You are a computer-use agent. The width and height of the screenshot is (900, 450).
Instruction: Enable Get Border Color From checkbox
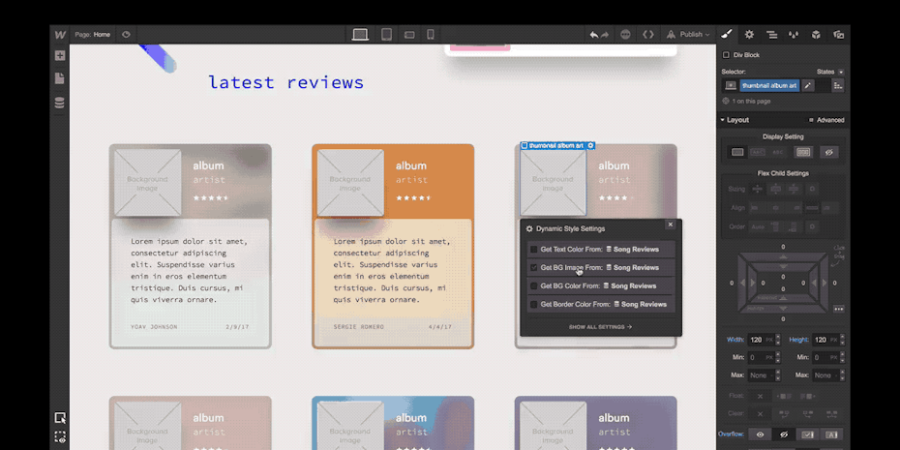point(533,305)
